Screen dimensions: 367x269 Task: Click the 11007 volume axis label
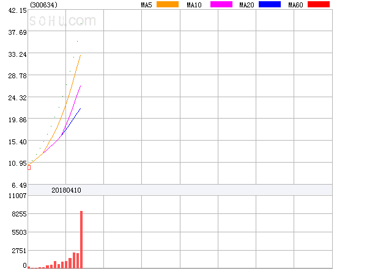[18, 196]
